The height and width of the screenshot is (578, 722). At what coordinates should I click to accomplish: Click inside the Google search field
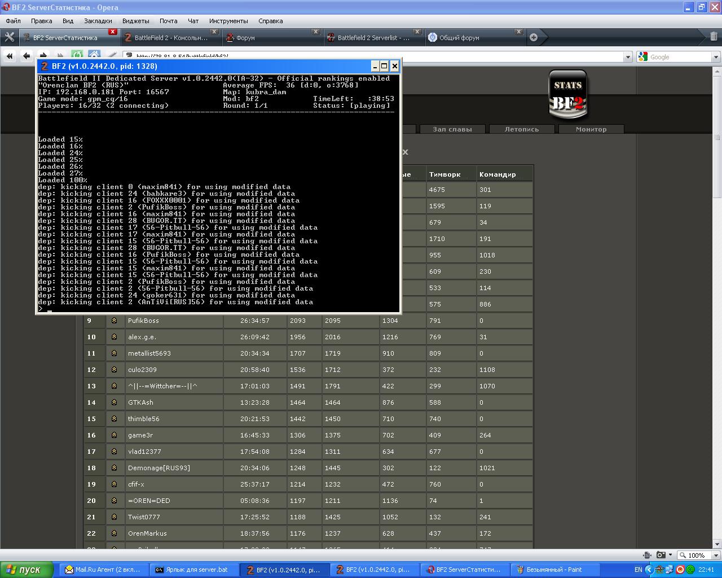(680, 56)
